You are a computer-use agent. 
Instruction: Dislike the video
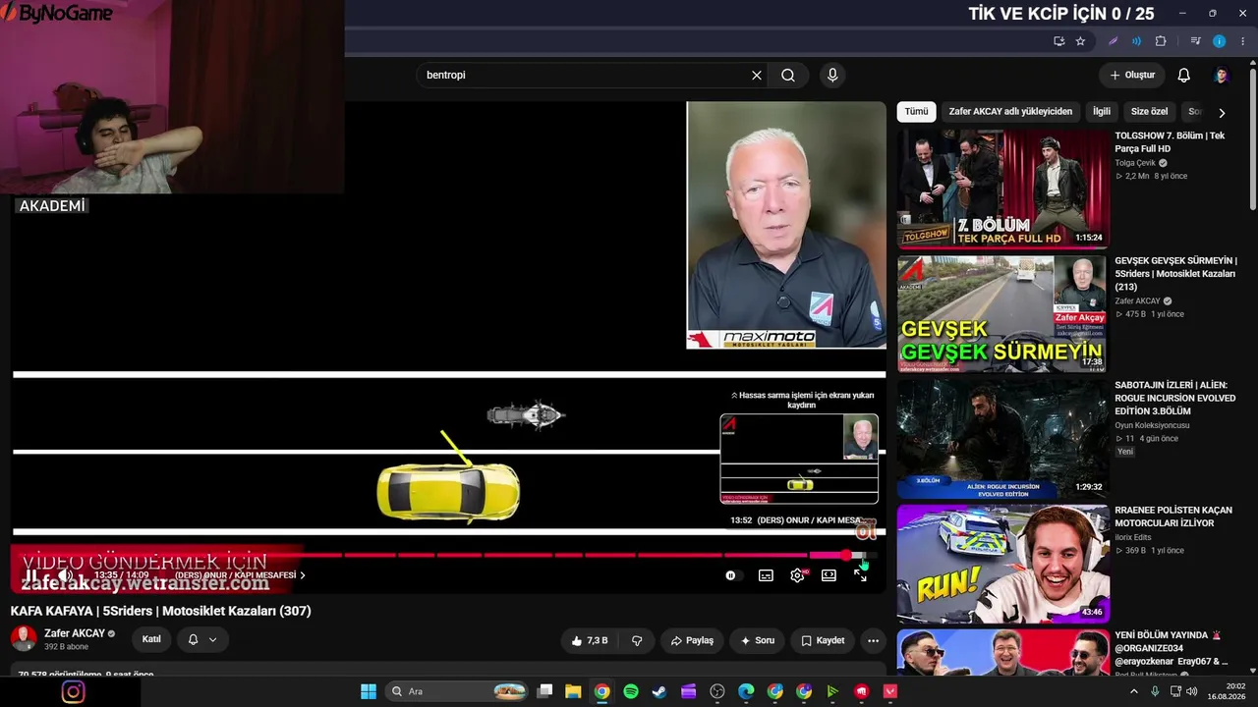637,640
